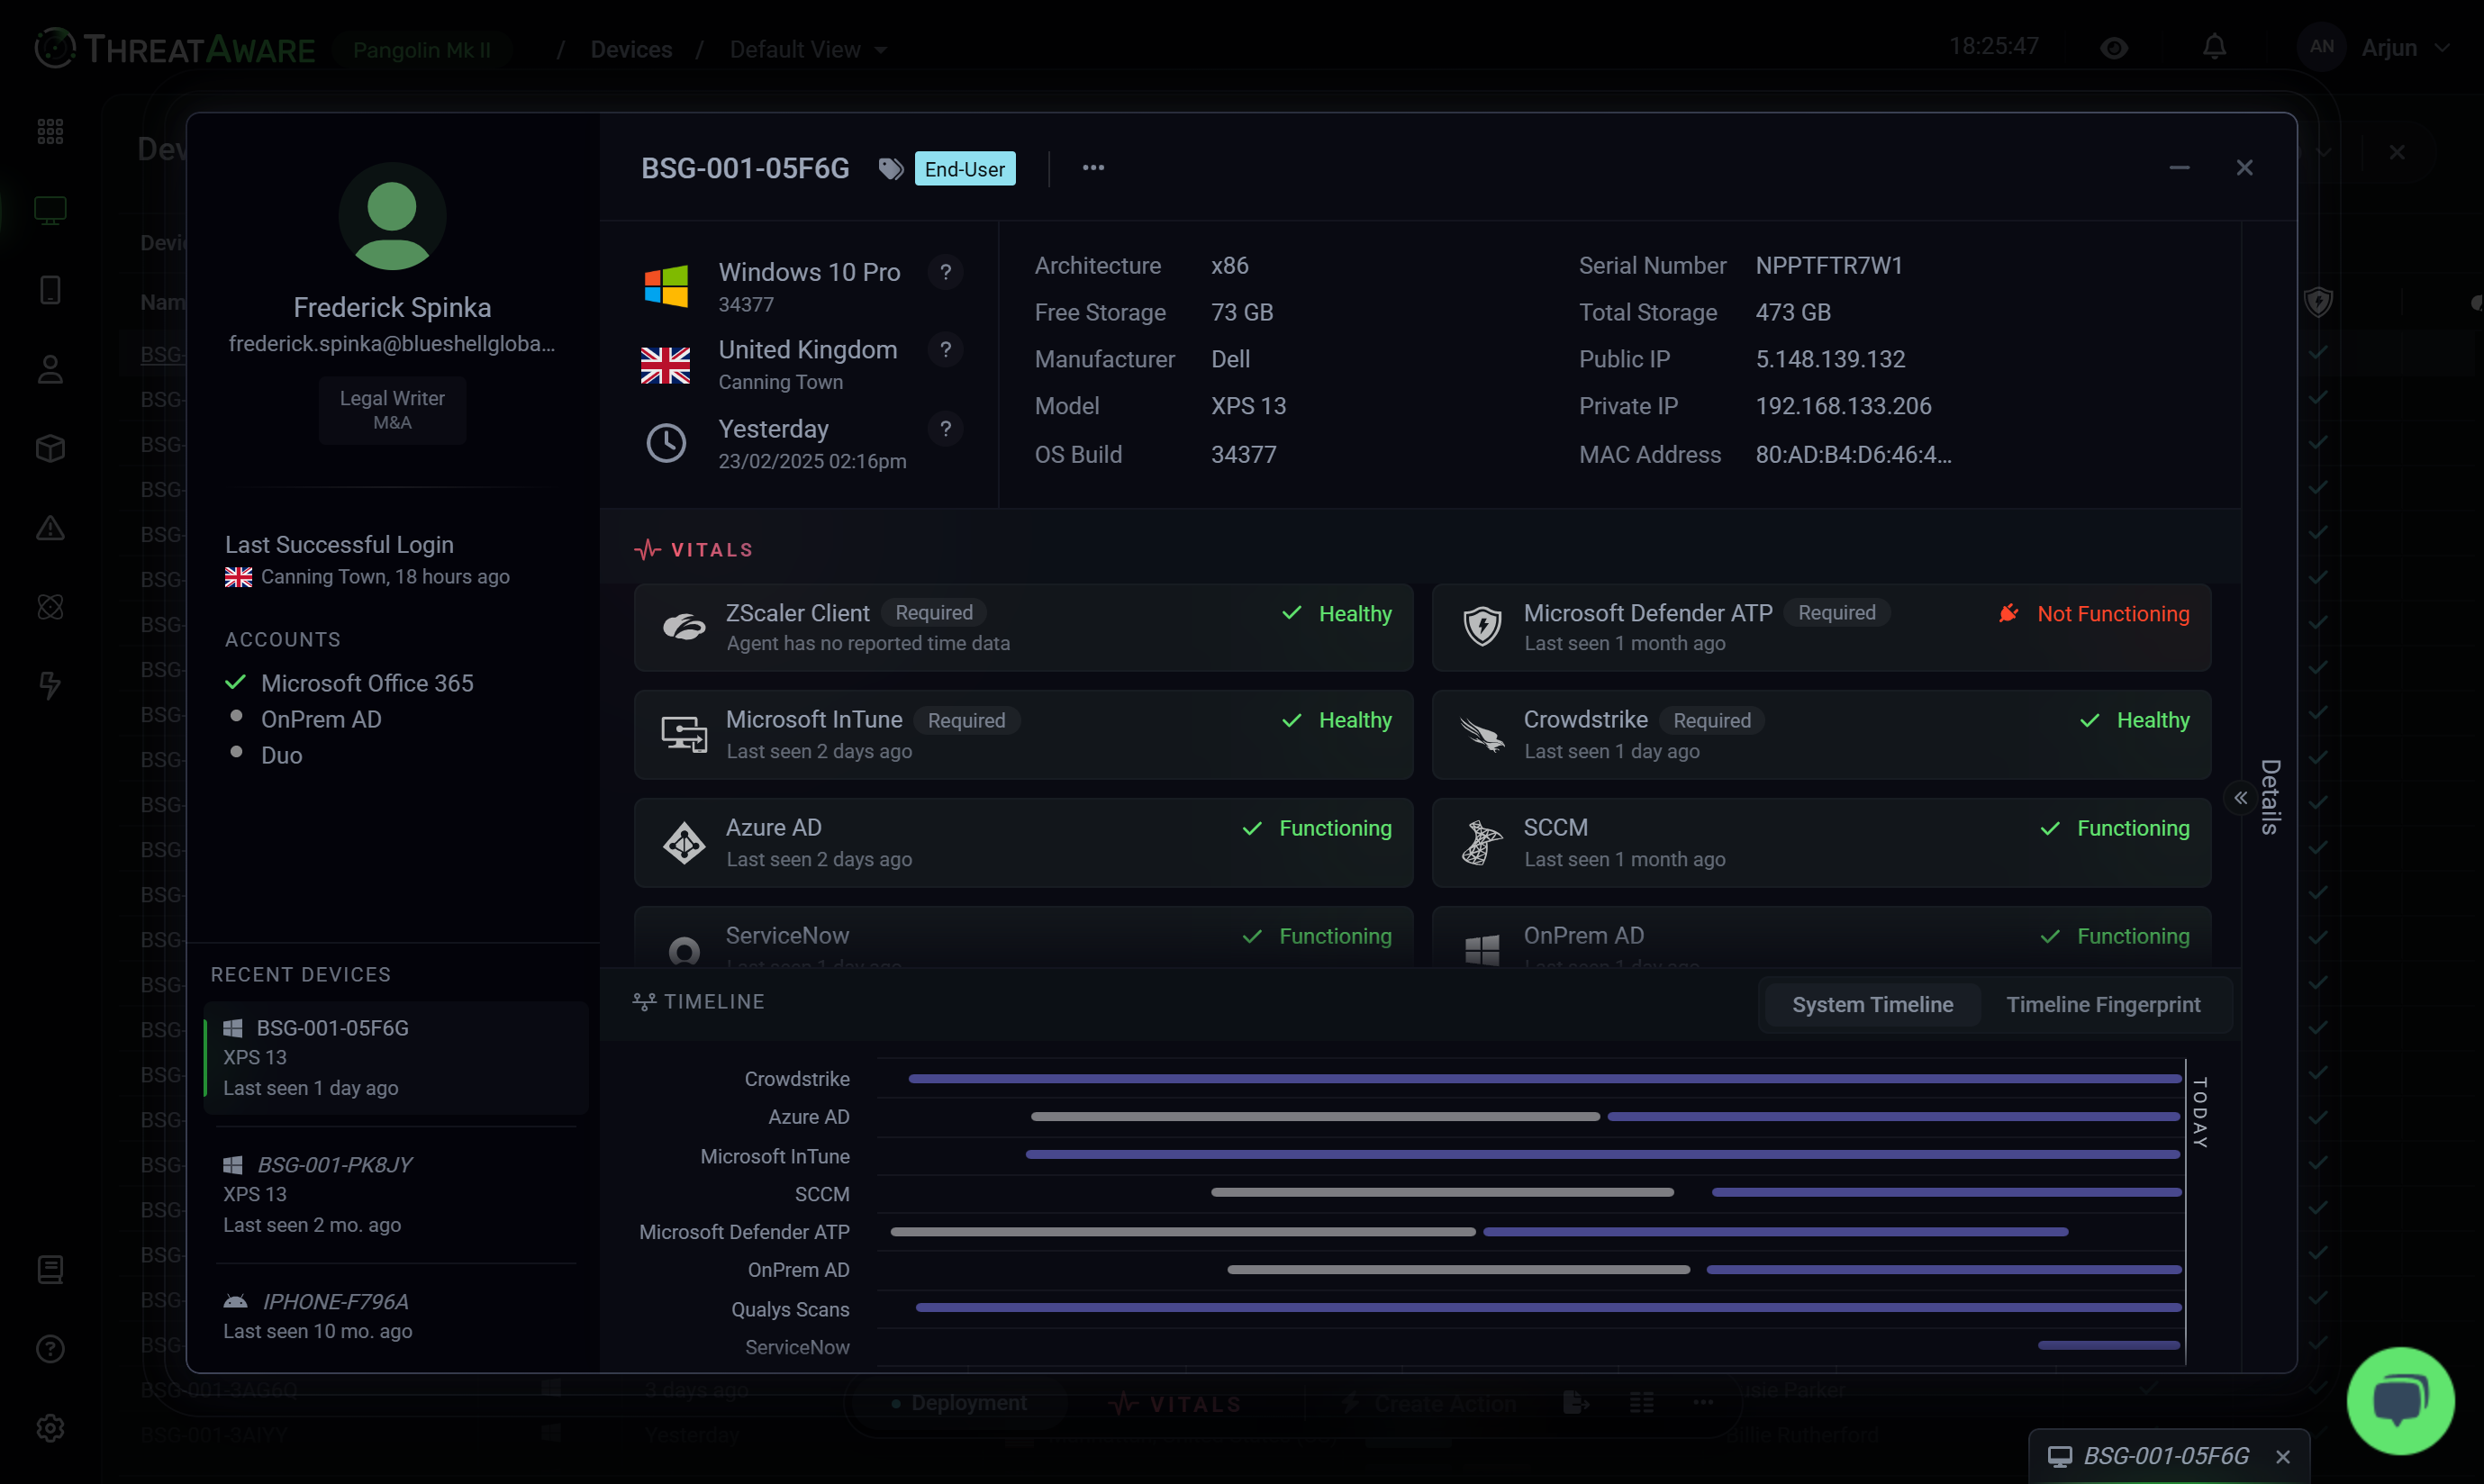Select the System Timeline tab
The image size is (2484, 1484).
click(x=1872, y=1004)
